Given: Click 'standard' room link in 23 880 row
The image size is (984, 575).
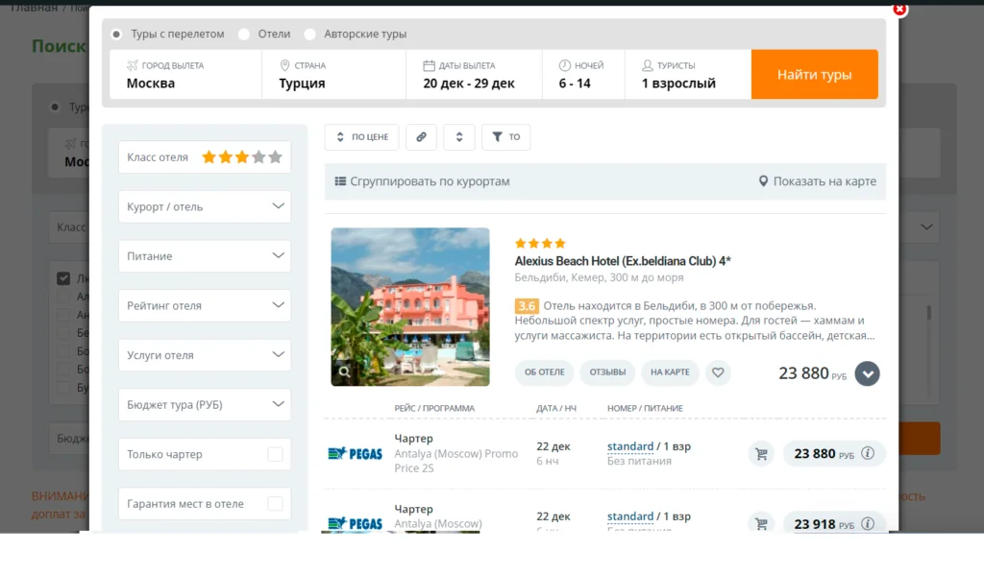Looking at the screenshot, I should [630, 446].
